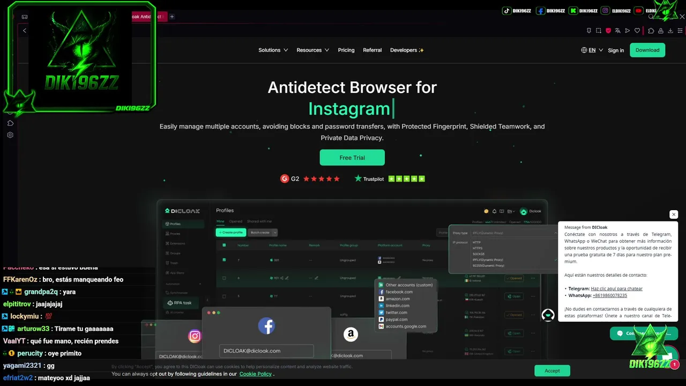Open the browser downloads icon
This screenshot has height=386, width=686.
pos(670,31)
